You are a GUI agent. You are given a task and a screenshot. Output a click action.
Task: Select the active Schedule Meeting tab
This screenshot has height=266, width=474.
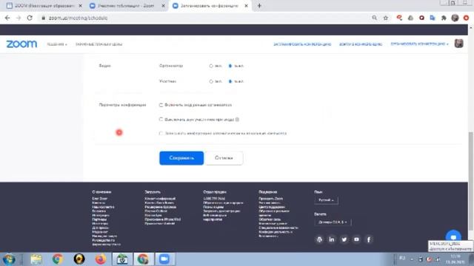pos(210,6)
